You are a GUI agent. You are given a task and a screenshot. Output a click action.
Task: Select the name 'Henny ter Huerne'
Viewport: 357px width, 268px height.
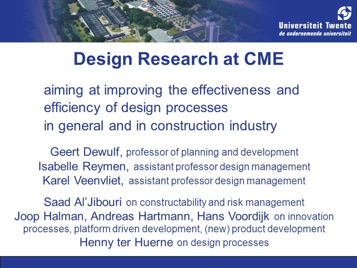coord(126,242)
